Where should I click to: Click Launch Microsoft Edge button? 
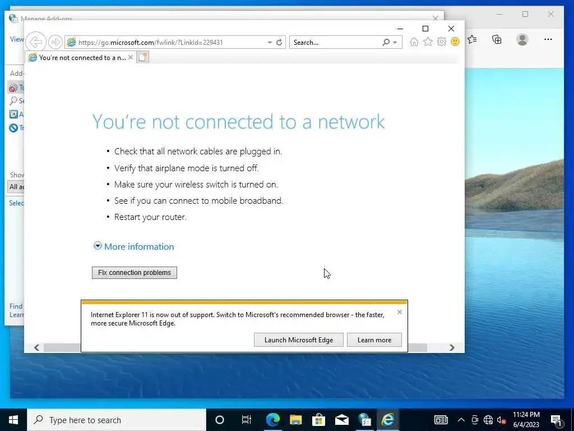[x=299, y=340]
